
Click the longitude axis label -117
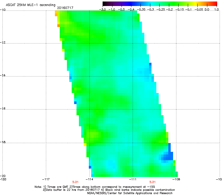pos(46,179)
